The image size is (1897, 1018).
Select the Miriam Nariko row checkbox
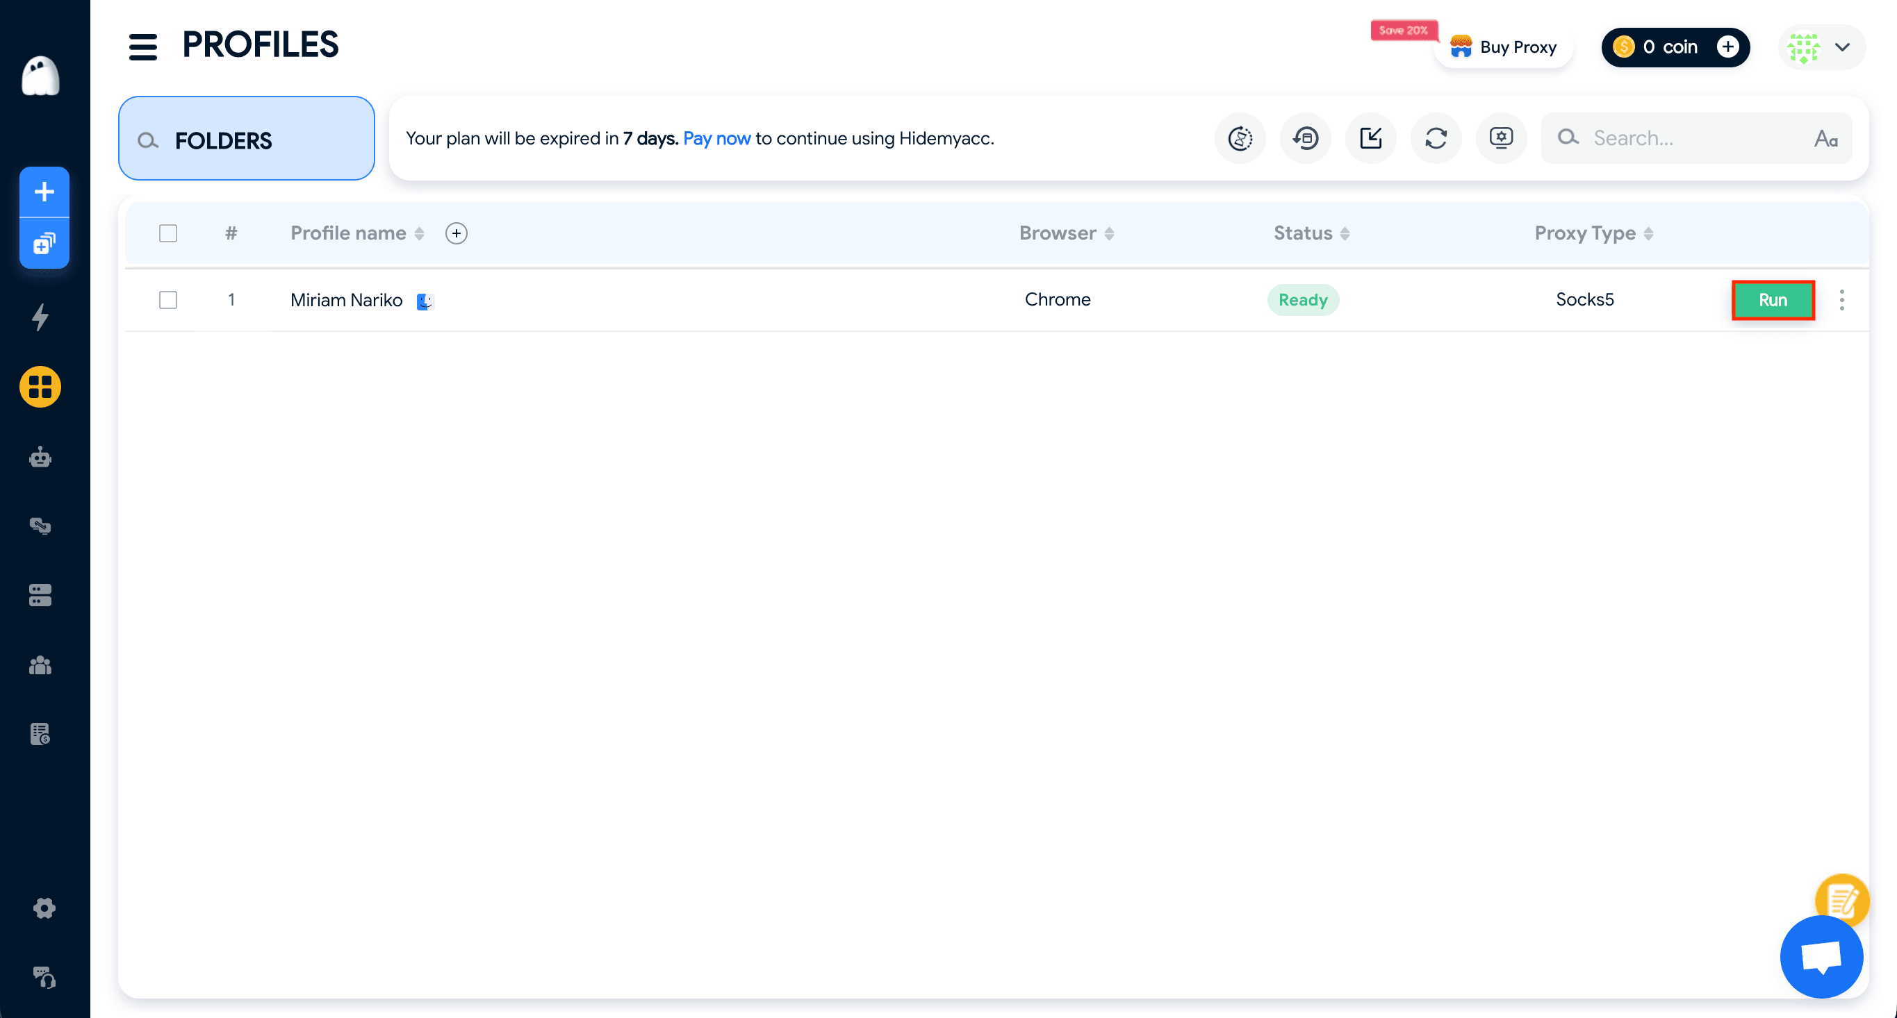pos(167,299)
